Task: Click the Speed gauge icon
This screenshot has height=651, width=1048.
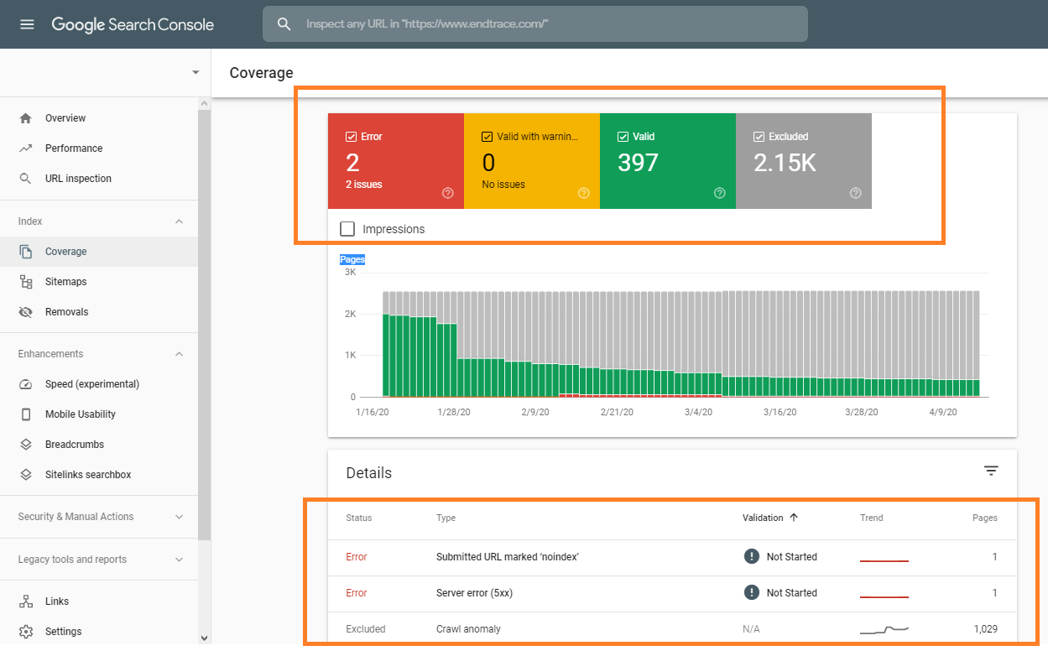Action: [26, 384]
